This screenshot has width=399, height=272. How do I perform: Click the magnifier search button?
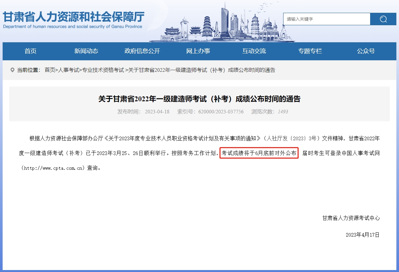tap(383, 19)
